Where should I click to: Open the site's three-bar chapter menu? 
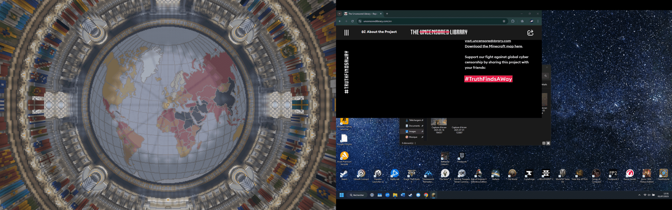click(x=346, y=33)
